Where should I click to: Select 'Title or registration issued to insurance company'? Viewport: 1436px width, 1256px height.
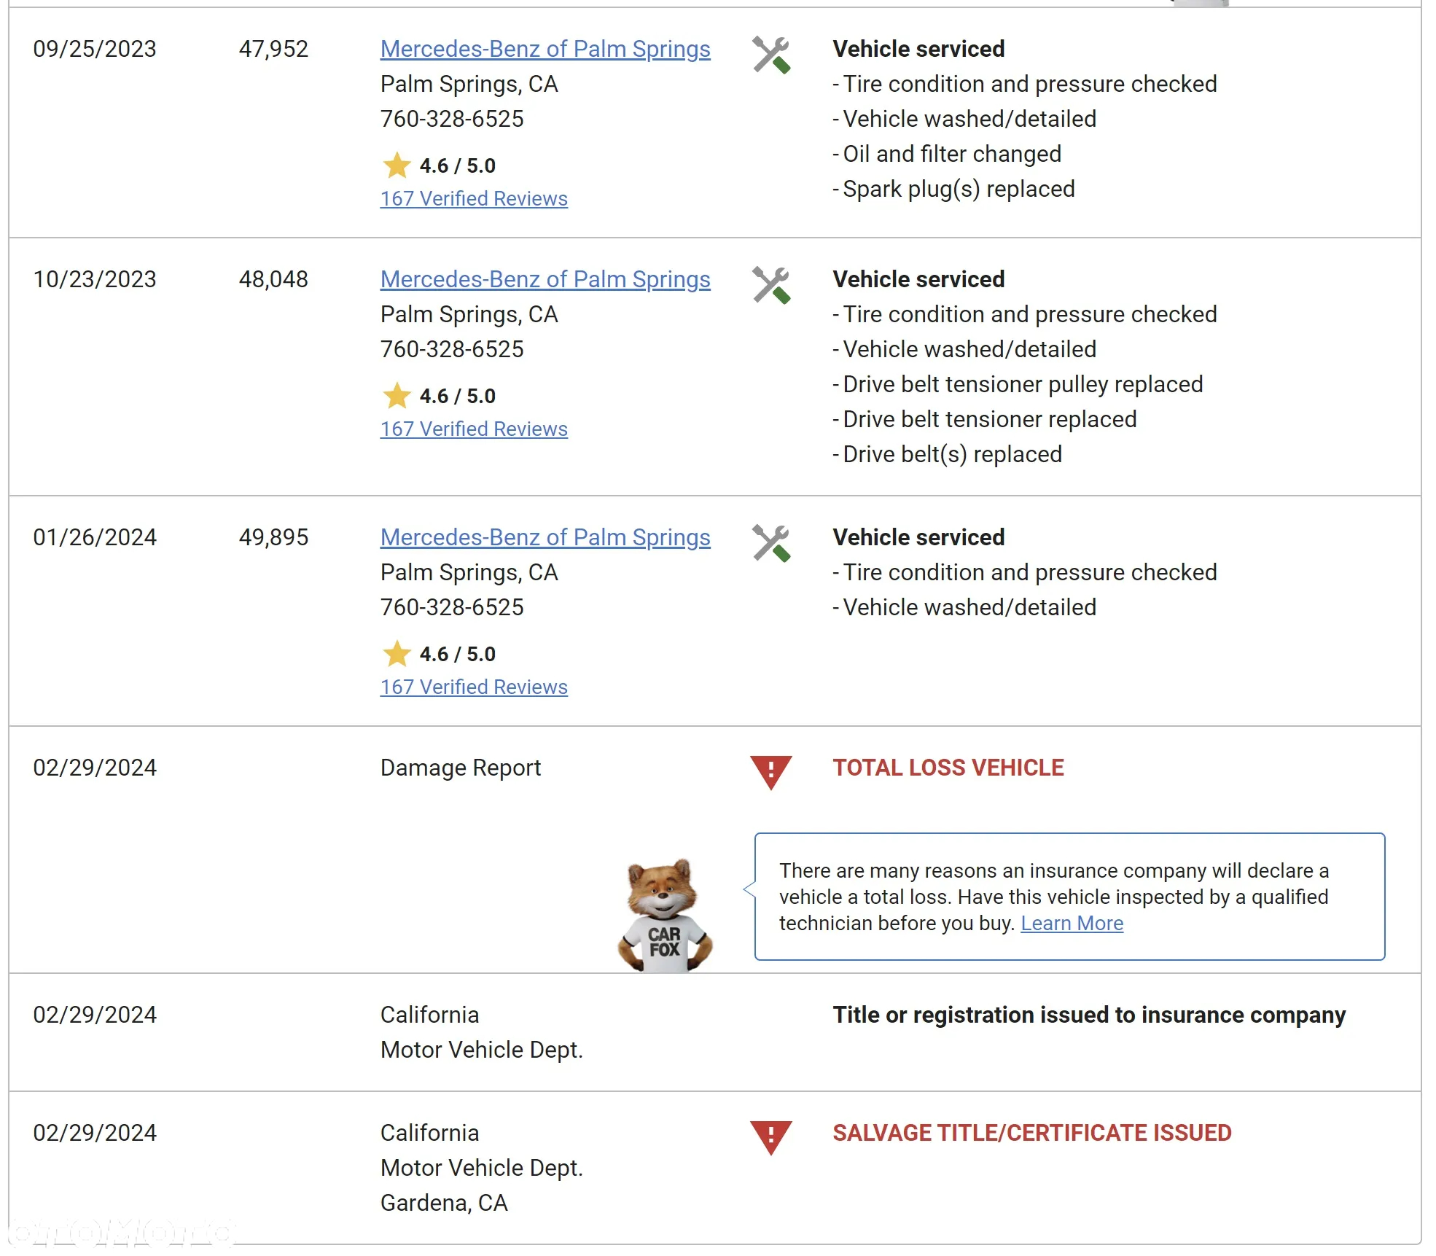pyautogui.click(x=1089, y=1015)
